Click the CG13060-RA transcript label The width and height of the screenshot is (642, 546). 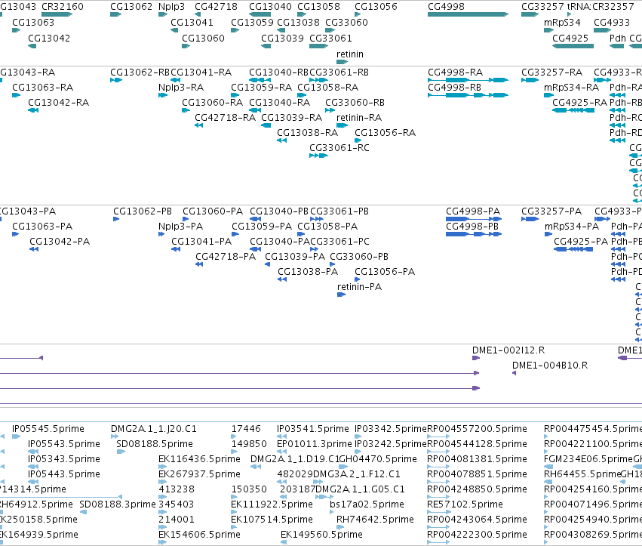[213, 103]
